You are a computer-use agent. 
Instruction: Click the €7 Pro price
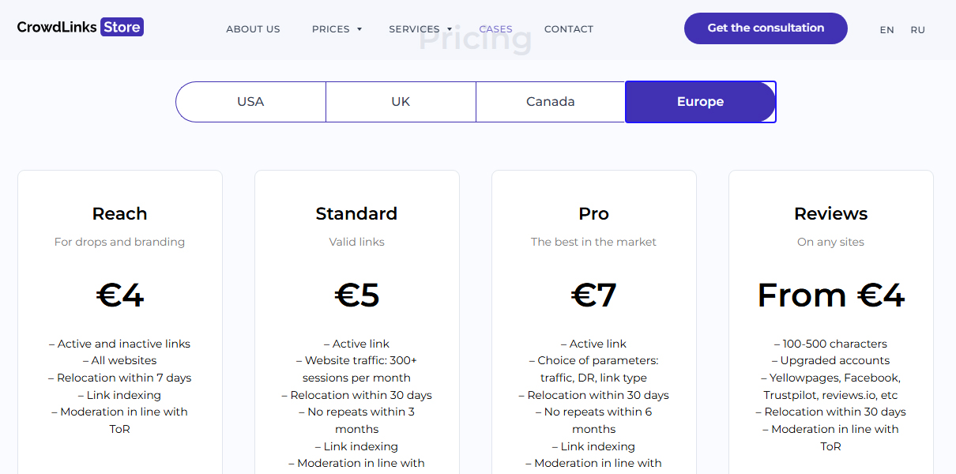(593, 294)
